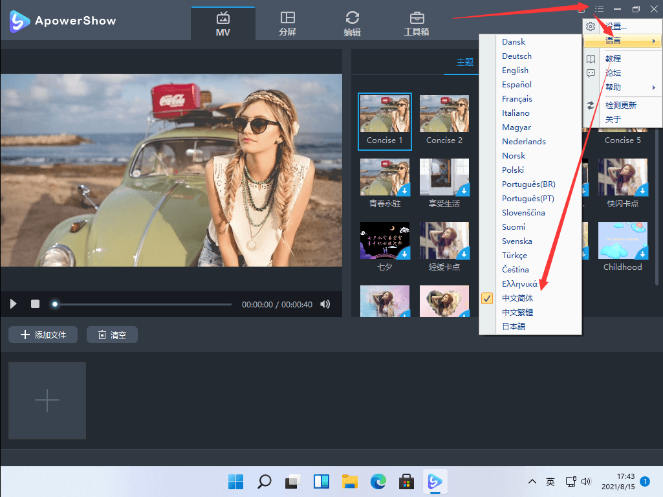Select Childhood theme thumbnail
This screenshot has height=497, width=663.
(622, 240)
